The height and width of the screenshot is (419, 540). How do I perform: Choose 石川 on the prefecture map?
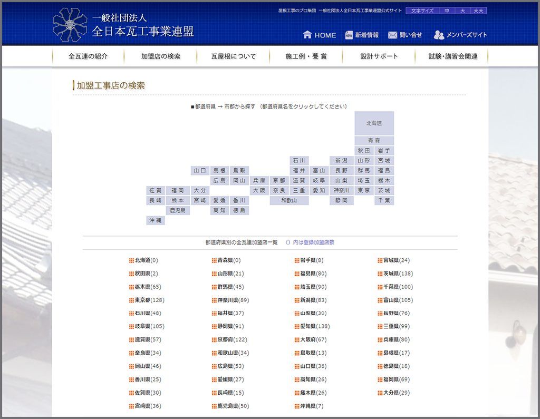[x=299, y=160]
